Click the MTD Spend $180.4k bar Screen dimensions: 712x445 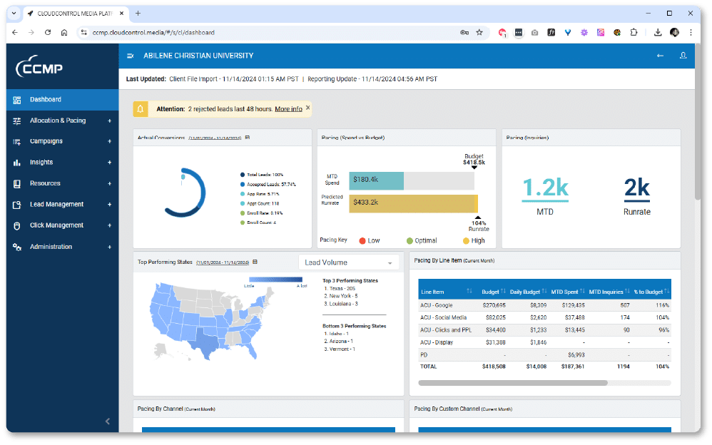376,180
